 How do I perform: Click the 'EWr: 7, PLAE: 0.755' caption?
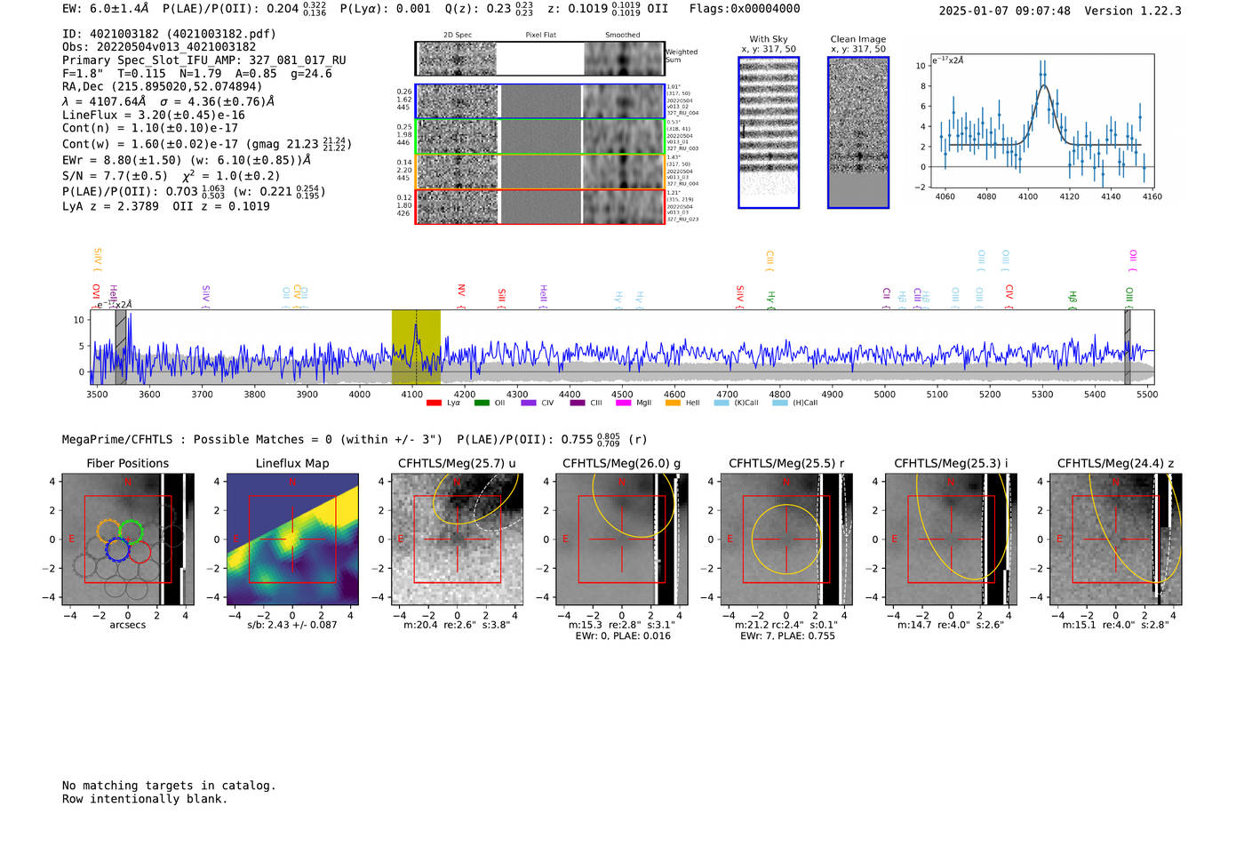786,635
